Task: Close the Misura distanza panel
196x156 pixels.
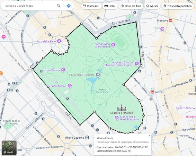Action: pyautogui.click(x=149, y=135)
